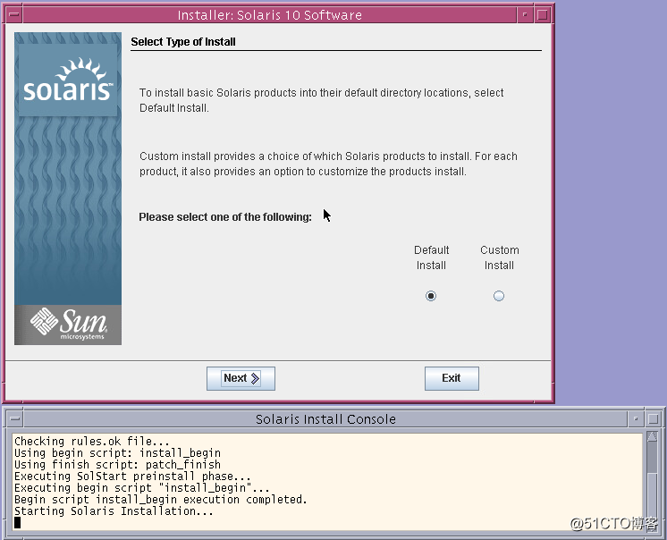Screen dimensions: 667x540
Task: Click console line 'Using begin script: install_begin'
Action: click(117, 453)
